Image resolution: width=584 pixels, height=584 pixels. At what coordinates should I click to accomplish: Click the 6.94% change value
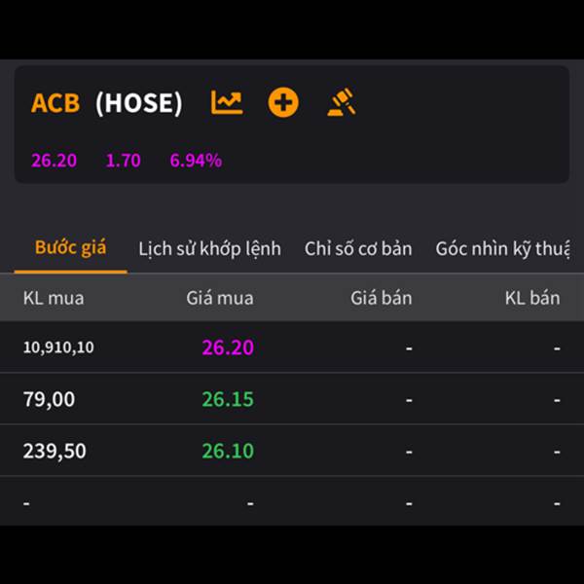(x=196, y=161)
